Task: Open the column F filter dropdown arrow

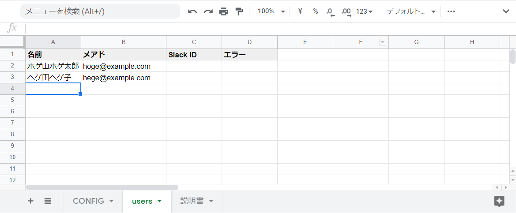Action: (x=382, y=42)
